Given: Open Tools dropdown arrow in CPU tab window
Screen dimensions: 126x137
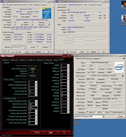Looking at the screenshot, I should (32, 52).
